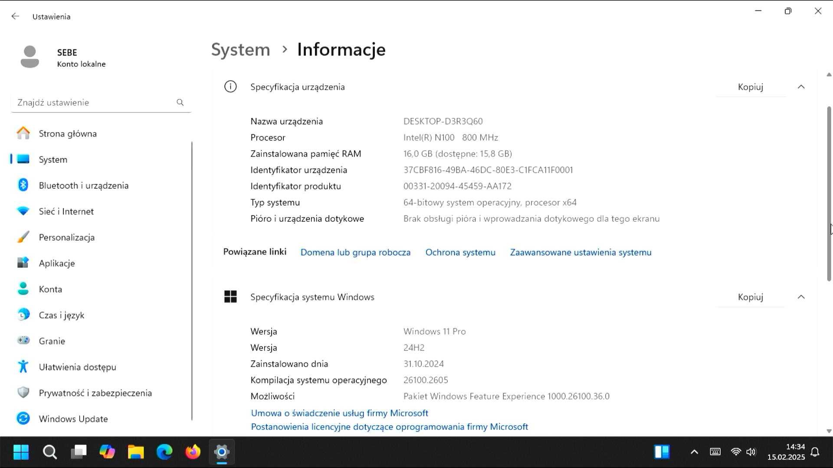Open touch keyboard tray icon
Screen dimensions: 833x468
coord(715,452)
